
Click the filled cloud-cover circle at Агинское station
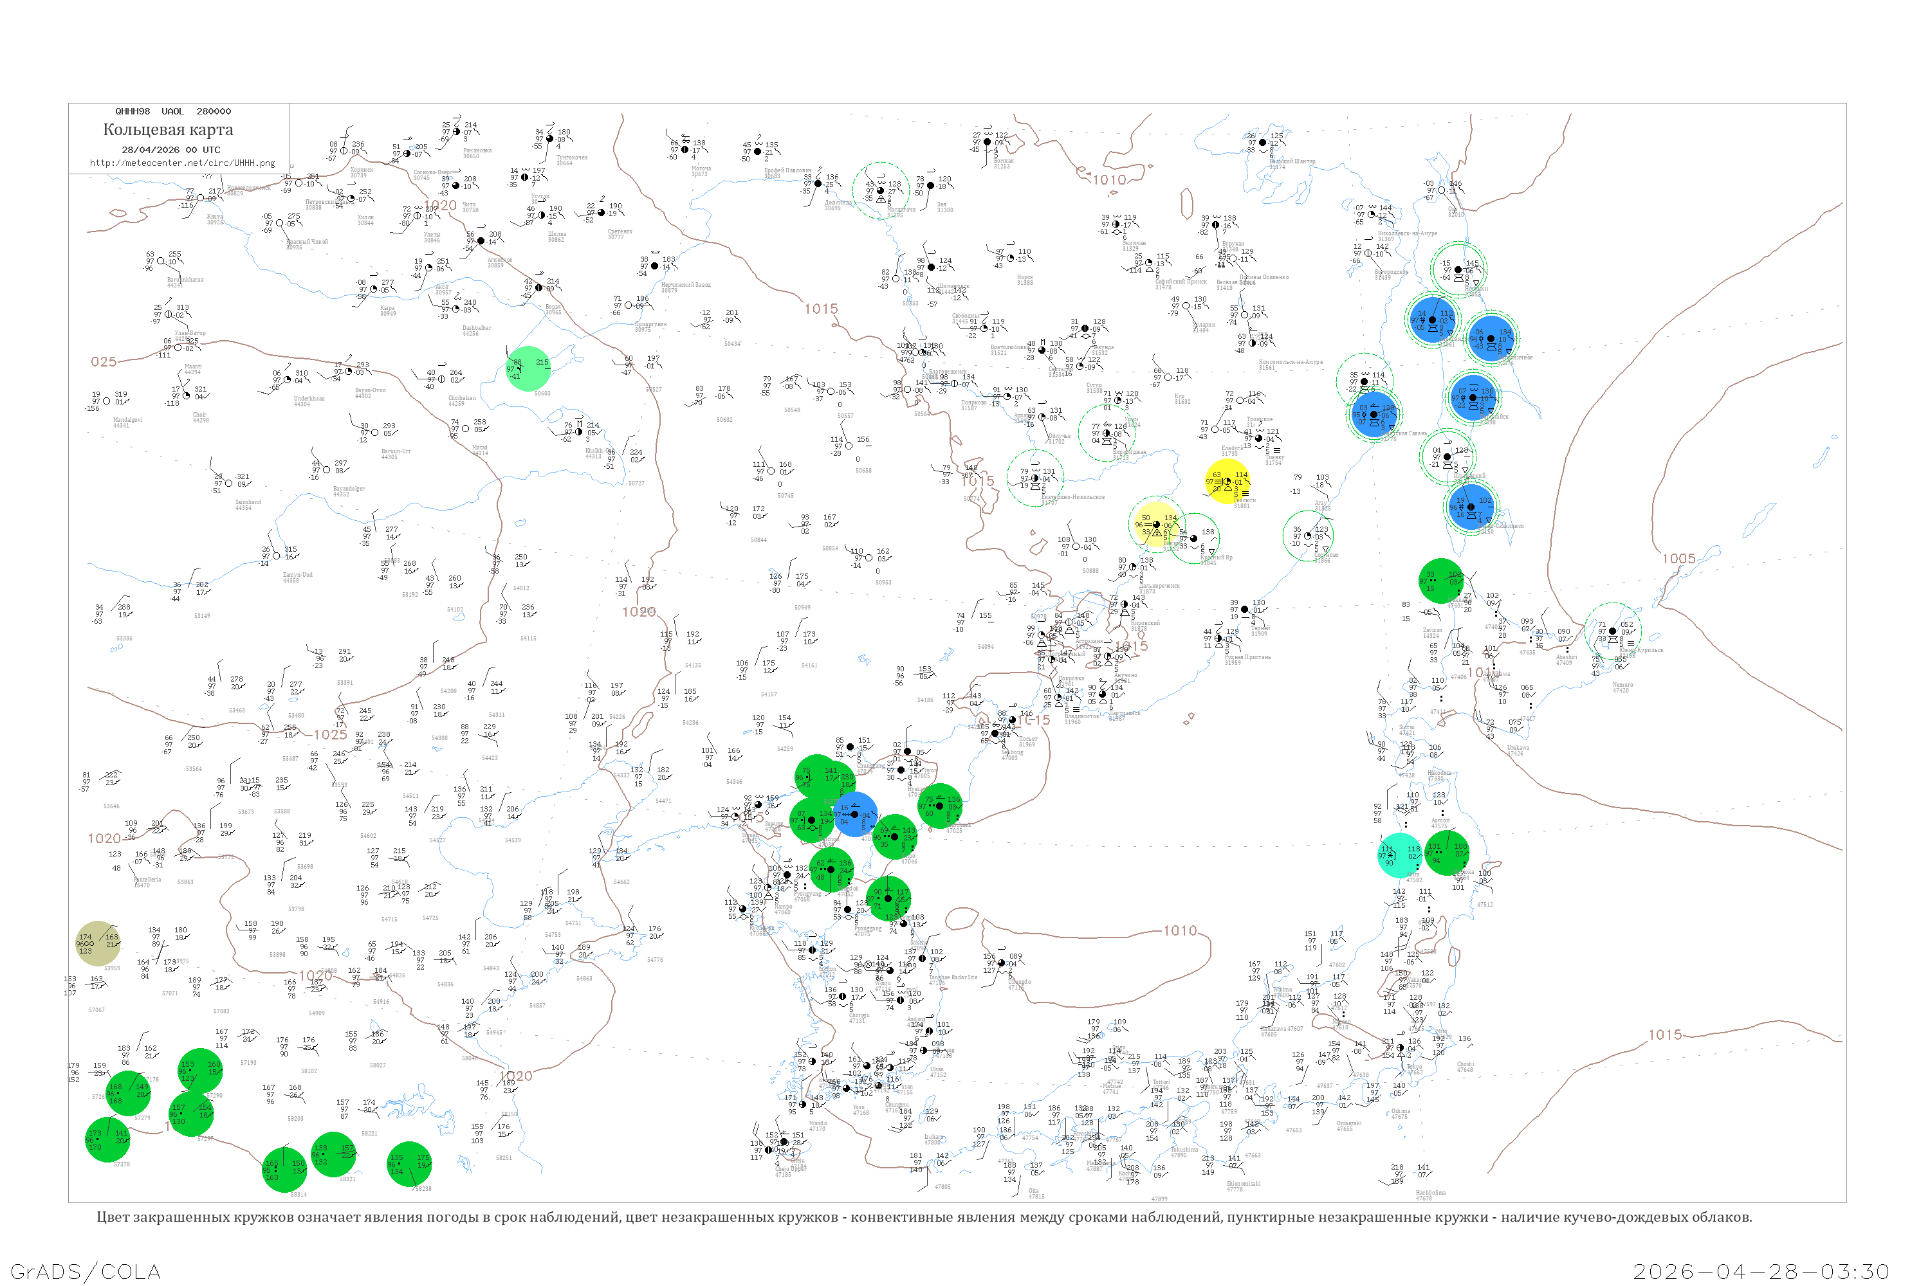point(481,241)
